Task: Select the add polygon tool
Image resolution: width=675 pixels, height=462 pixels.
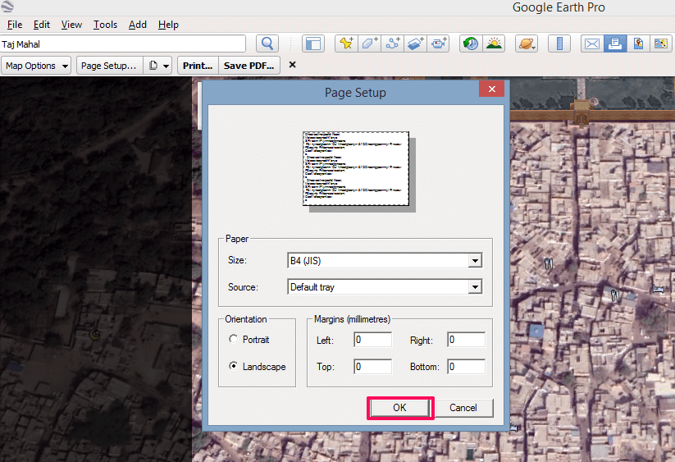Action: [x=369, y=43]
